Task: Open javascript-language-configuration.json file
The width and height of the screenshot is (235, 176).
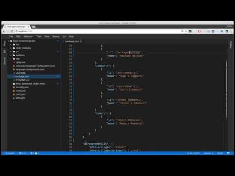Action: pos(35,66)
